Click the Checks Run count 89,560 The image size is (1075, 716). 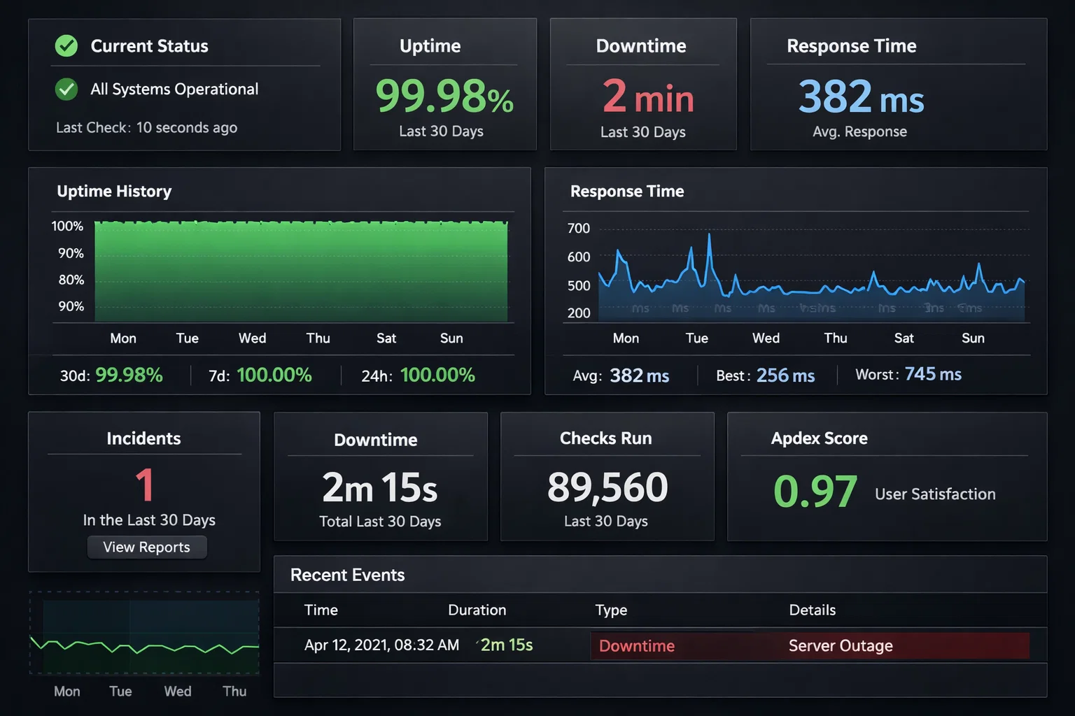point(607,487)
